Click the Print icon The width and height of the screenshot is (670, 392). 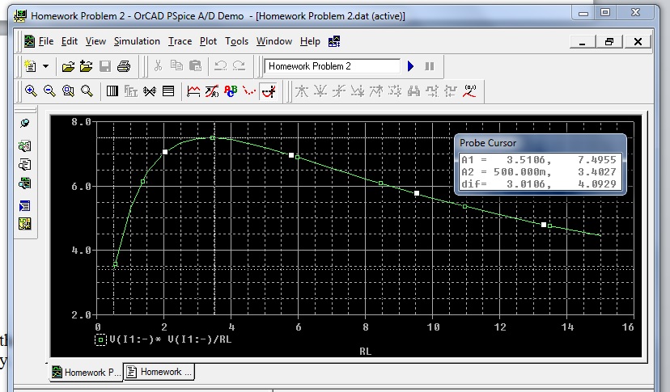coord(124,66)
